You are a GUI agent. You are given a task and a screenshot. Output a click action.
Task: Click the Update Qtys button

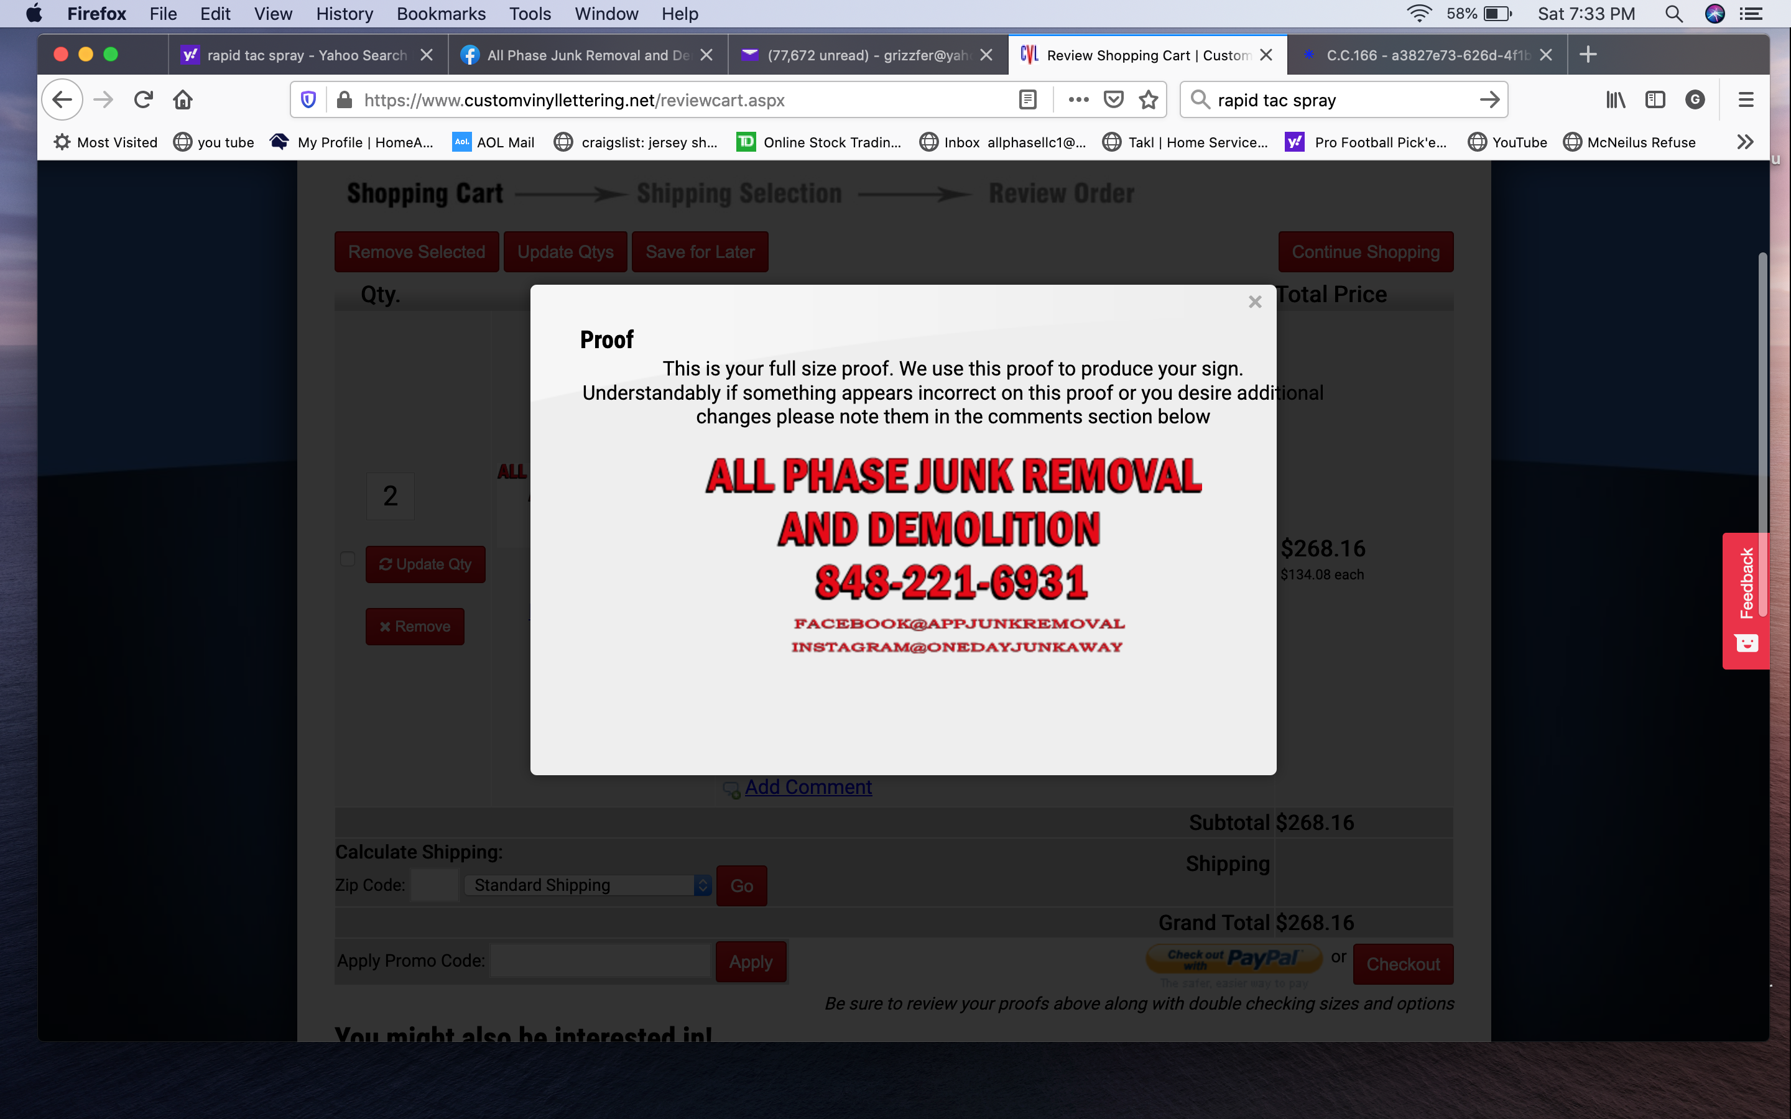tap(565, 252)
